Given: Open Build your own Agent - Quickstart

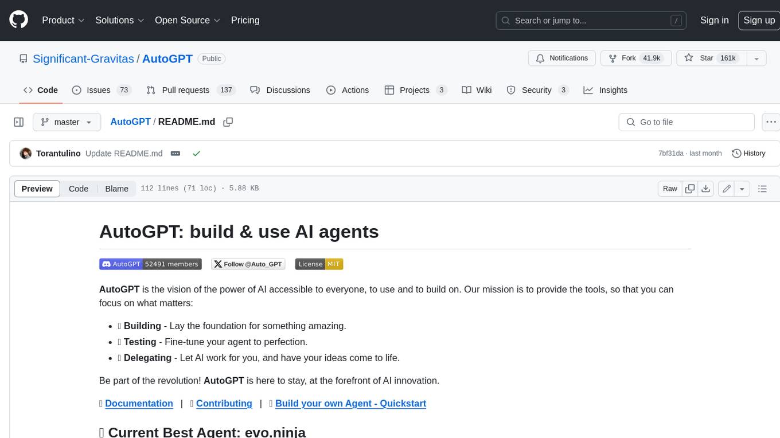Looking at the screenshot, I should 350,404.
